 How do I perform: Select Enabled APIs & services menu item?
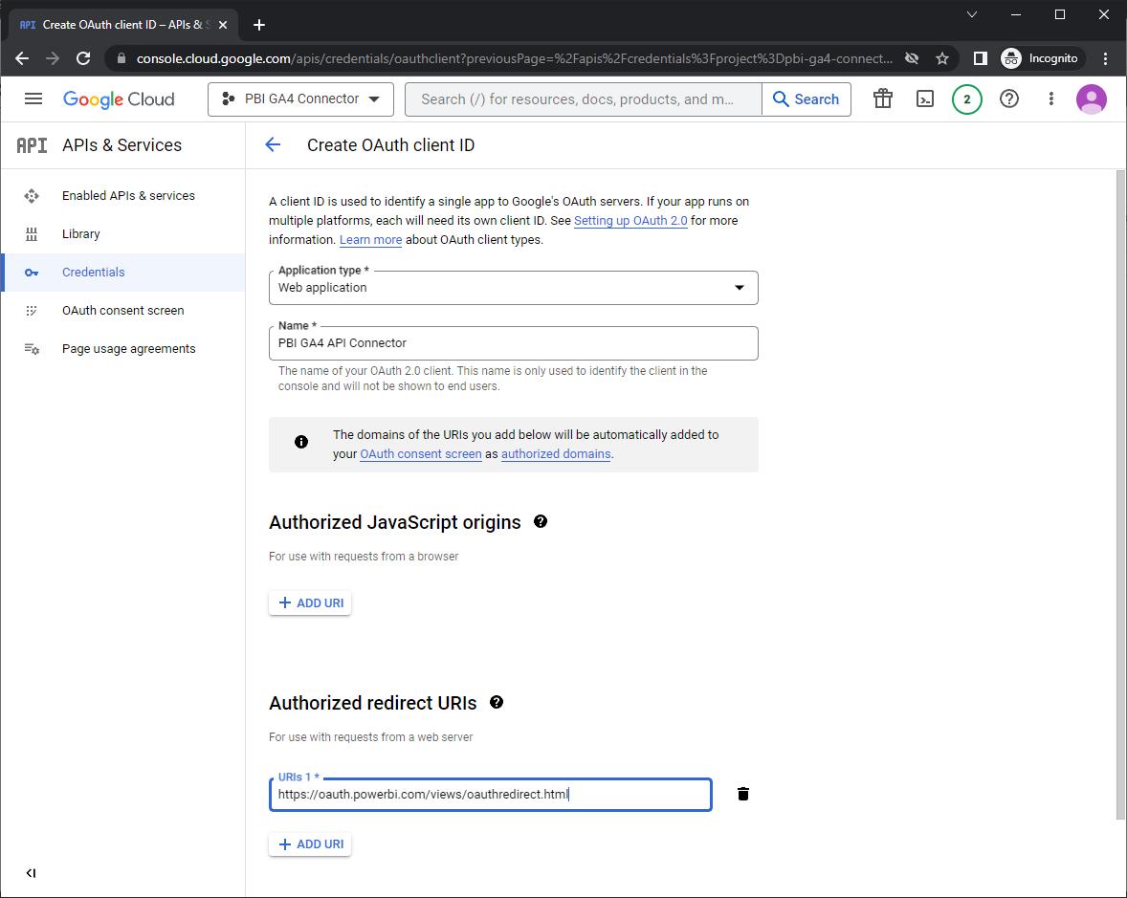click(x=128, y=195)
